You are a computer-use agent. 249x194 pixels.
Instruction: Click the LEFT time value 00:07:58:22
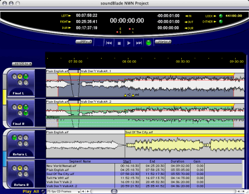click(87, 15)
